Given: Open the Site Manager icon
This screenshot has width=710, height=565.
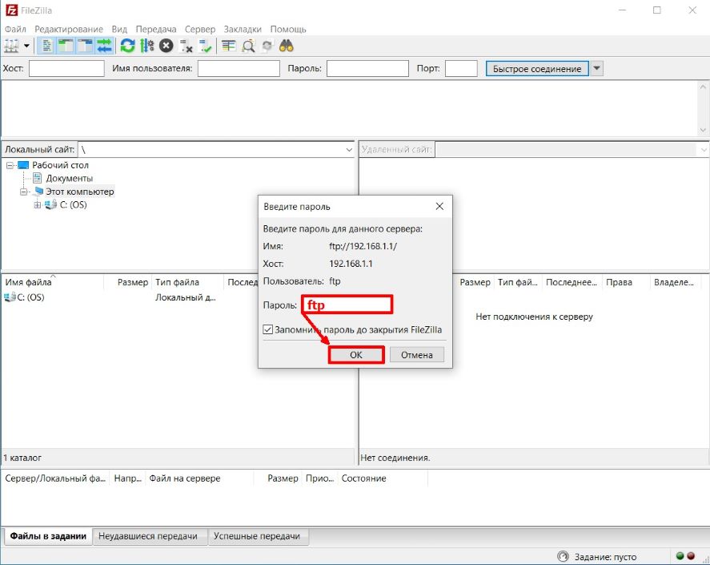Looking at the screenshot, I should (11, 46).
